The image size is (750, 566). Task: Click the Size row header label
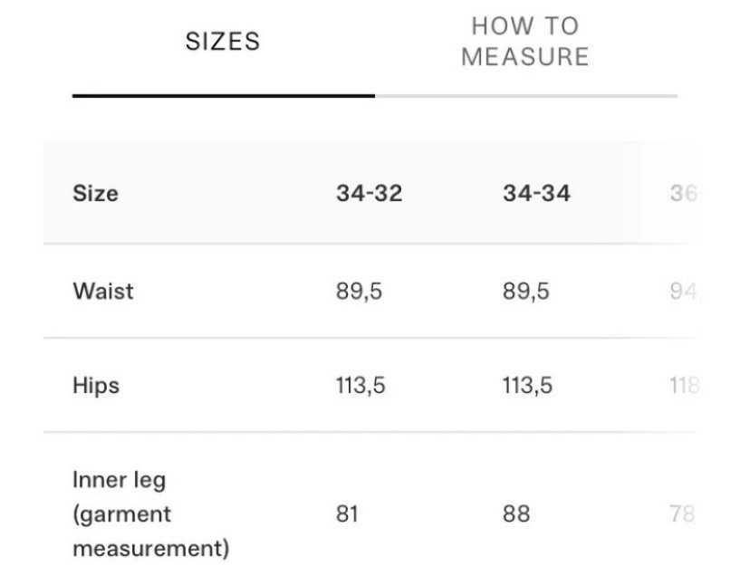click(95, 193)
